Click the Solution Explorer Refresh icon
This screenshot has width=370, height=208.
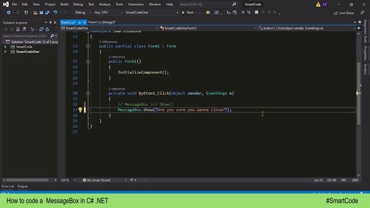pos(47,29)
